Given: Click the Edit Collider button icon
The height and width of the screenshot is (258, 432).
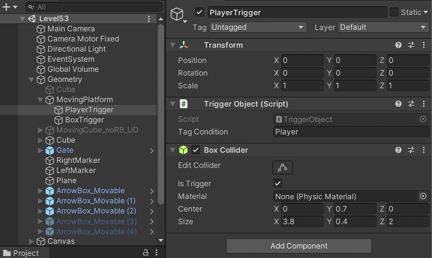Looking at the screenshot, I should [x=282, y=167].
